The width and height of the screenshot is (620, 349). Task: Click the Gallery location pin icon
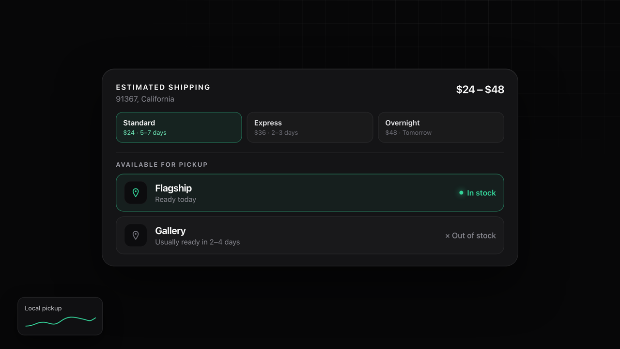pos(136,236)
